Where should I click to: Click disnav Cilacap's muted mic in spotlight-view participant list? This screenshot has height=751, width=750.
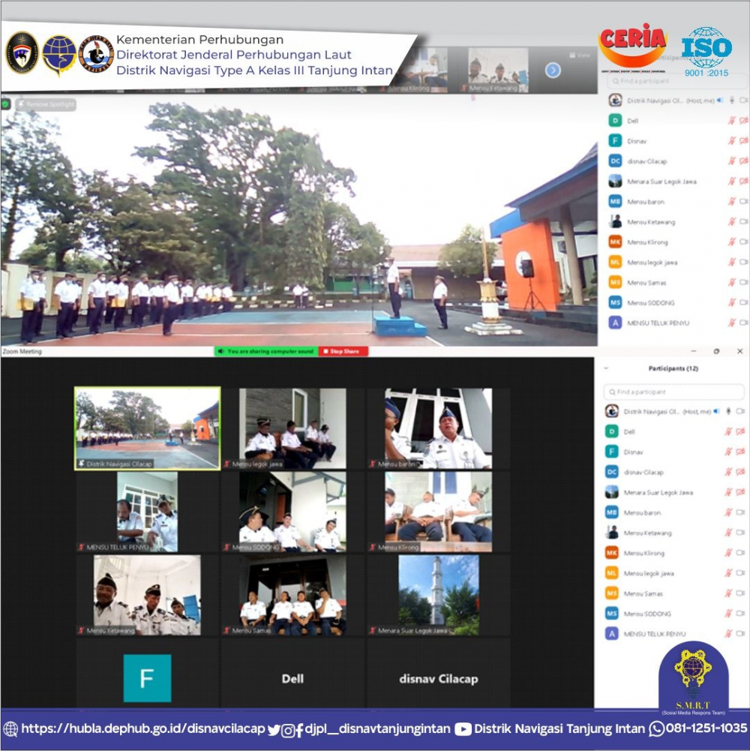pos(732,161)
